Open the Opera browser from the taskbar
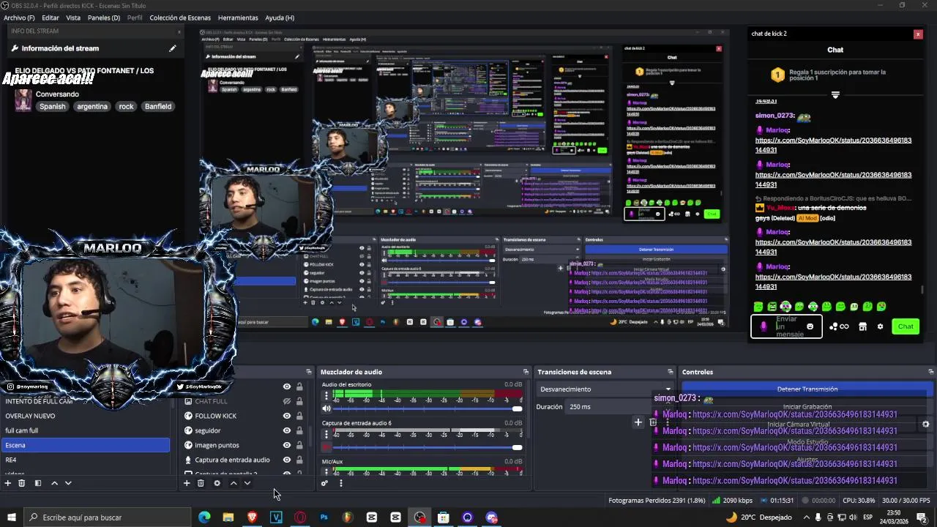This screenshot has height=527, width=937. point(299,517)
